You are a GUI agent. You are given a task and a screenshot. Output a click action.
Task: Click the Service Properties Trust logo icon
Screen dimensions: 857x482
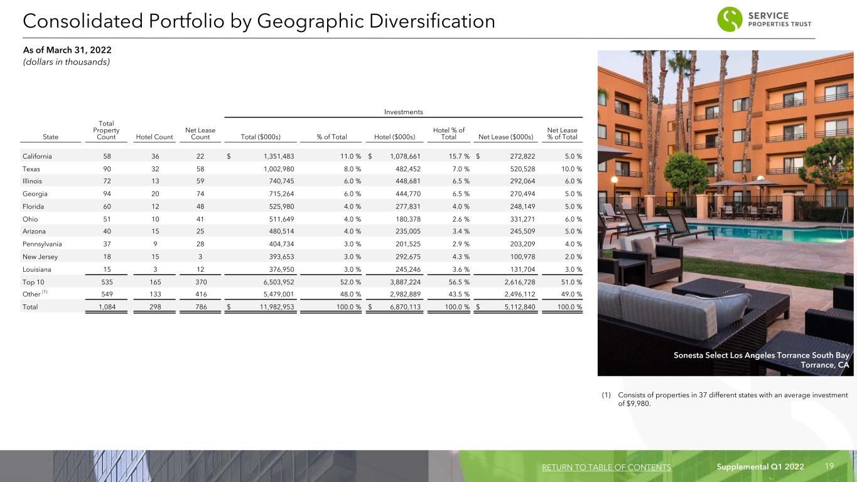[x=730, y=19]
